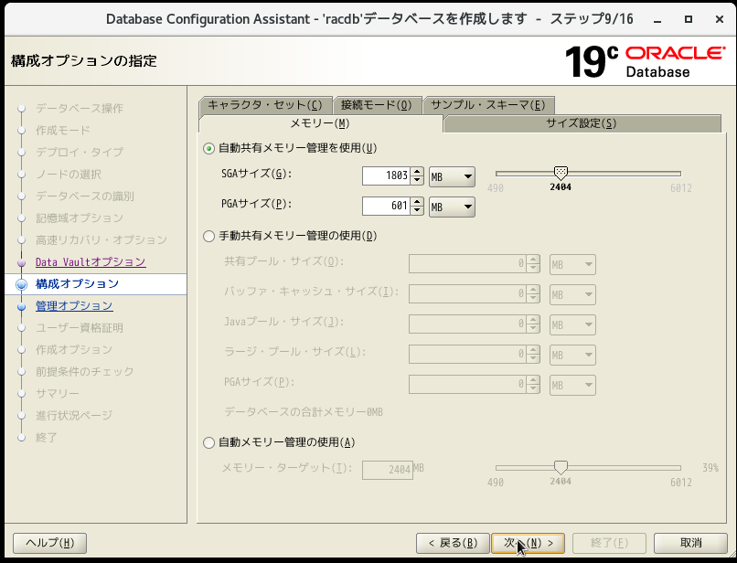Open the 管理オプション step link

pos(74,306)
